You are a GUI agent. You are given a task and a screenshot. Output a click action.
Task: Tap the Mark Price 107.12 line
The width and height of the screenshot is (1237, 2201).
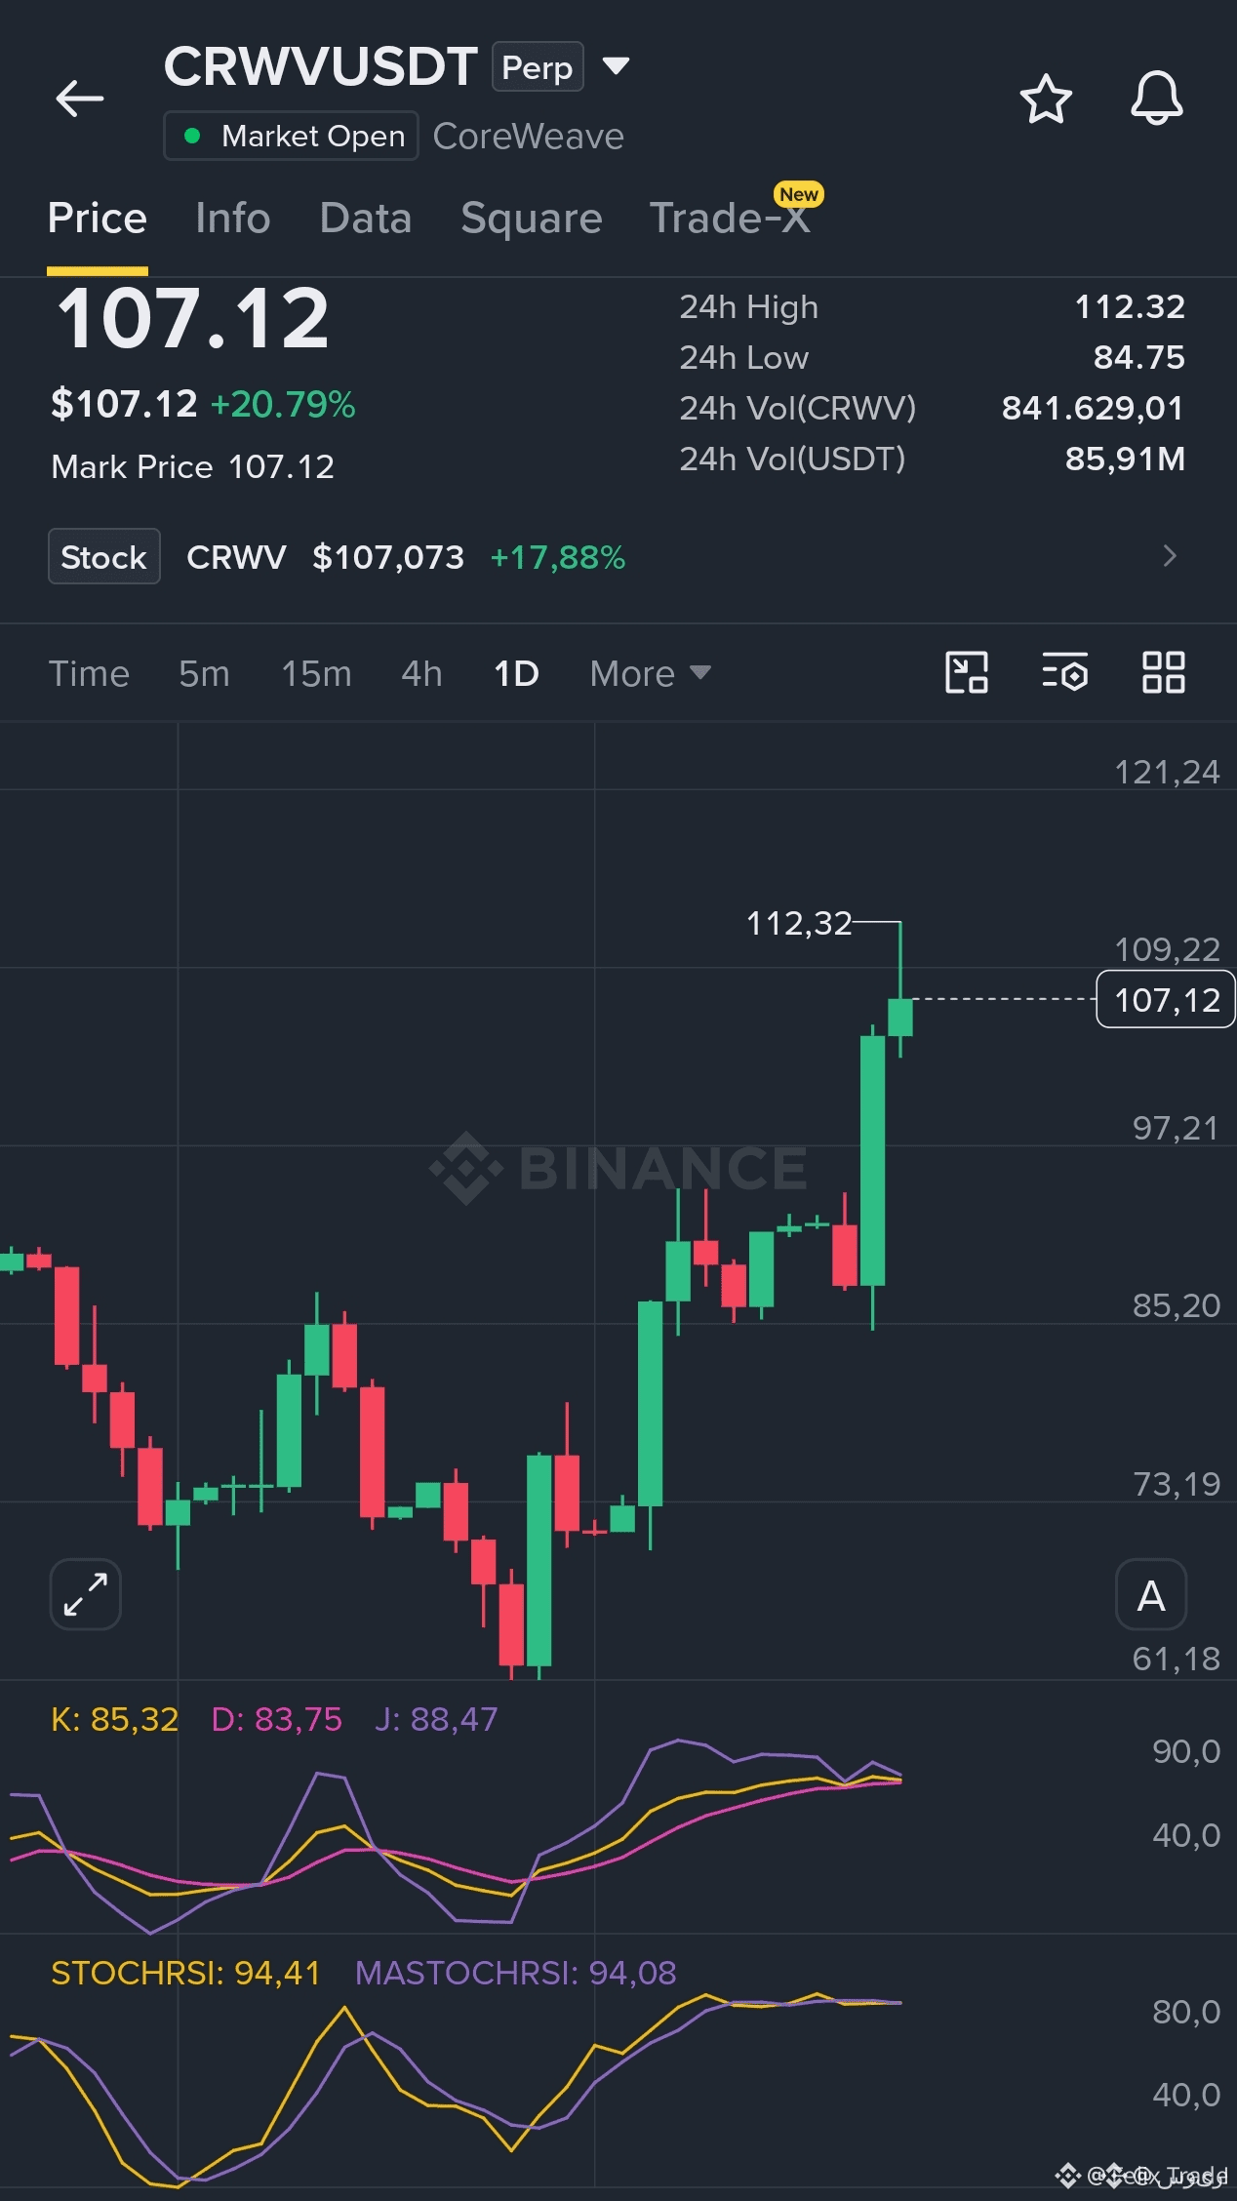tap(192, 466)
